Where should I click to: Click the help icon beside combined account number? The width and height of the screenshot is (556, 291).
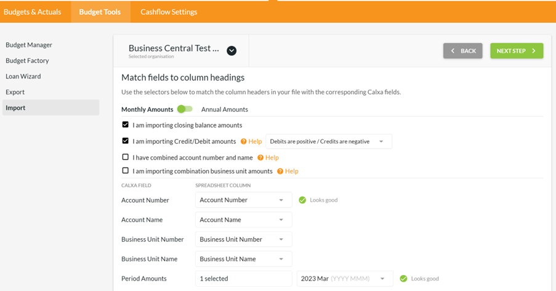pyautogui.click(x=260, y=158)
